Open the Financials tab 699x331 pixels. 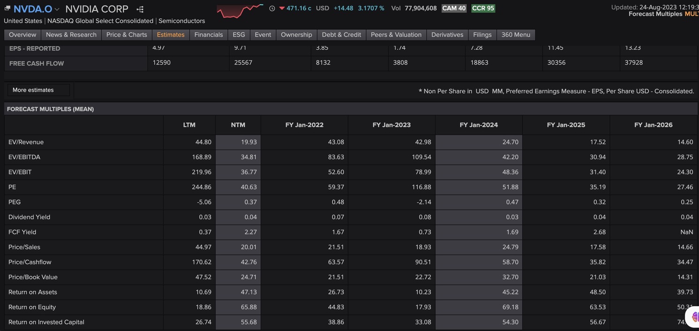pyautogui.click(x=209, y=35)
